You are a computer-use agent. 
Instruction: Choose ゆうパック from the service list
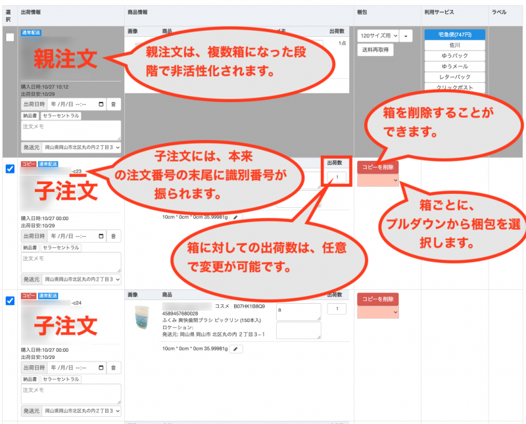tap(454, 56)
